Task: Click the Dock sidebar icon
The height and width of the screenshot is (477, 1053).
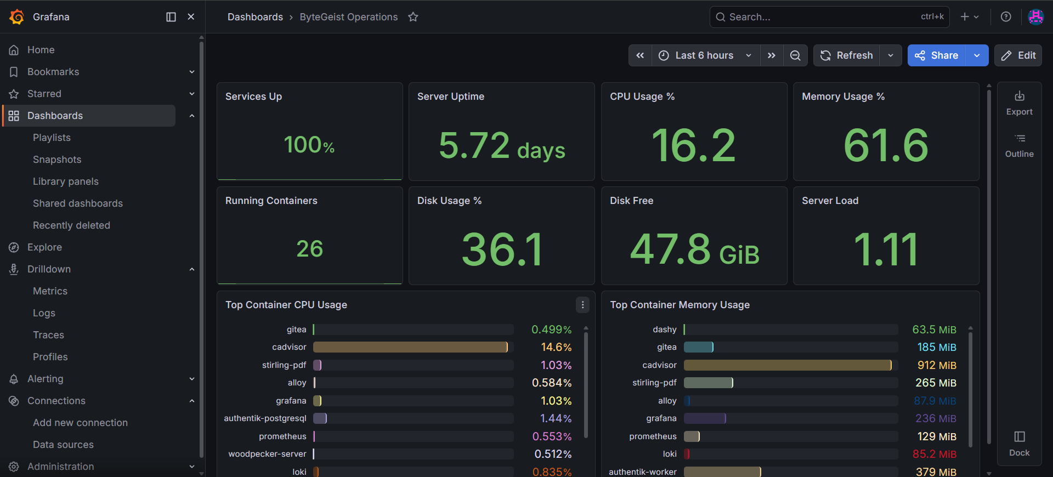Action: tap(1020, 444)
